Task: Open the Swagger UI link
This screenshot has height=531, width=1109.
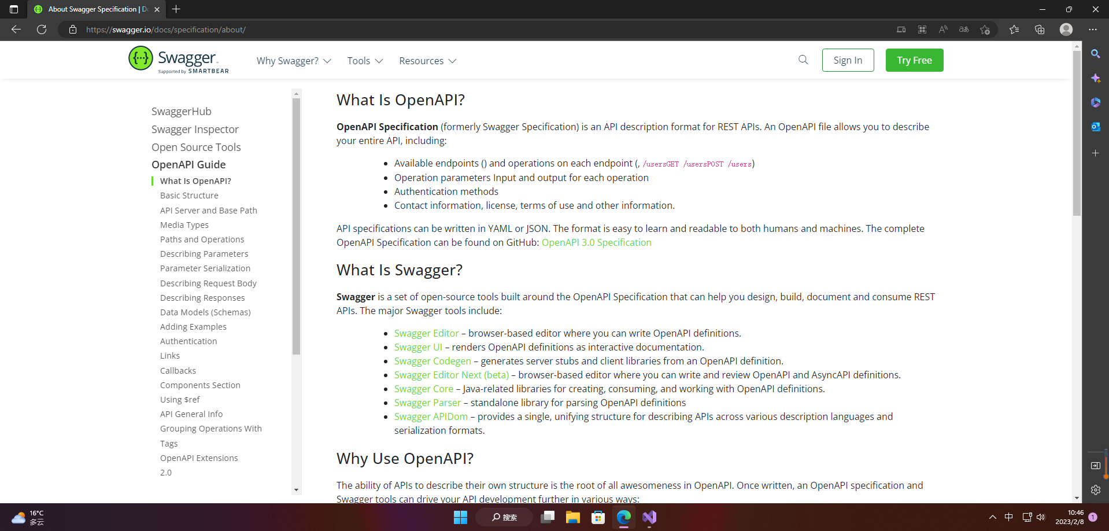Action: pyautogui.click(x=418, y=347)
